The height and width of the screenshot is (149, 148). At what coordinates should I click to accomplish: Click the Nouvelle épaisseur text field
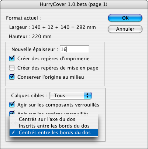pos(75,49)
